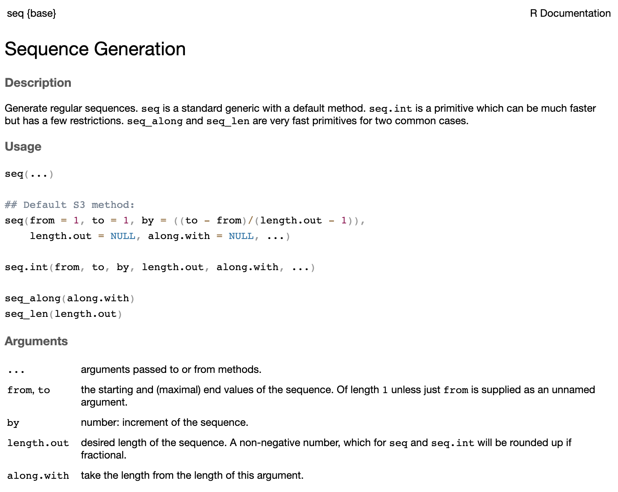Click the seq_len(length.out) usage line
Image resolution: width=618 pixels, height=492 pixels.
(63, 314)
